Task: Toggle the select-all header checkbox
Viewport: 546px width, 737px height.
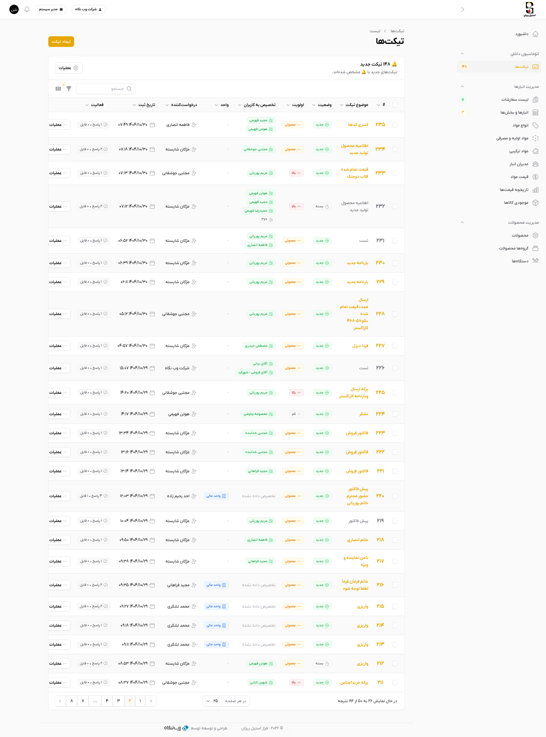Action: click(395, 105)
